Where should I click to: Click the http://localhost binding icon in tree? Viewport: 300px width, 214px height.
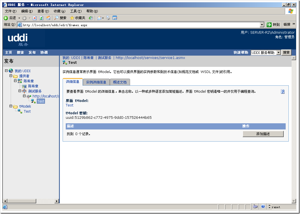pyautogui.click(x=29, y=96)
